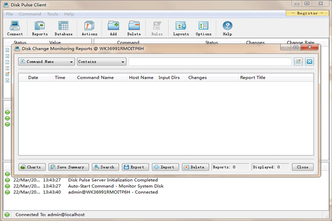Open the Options toolbar icon

pos(203,28)
